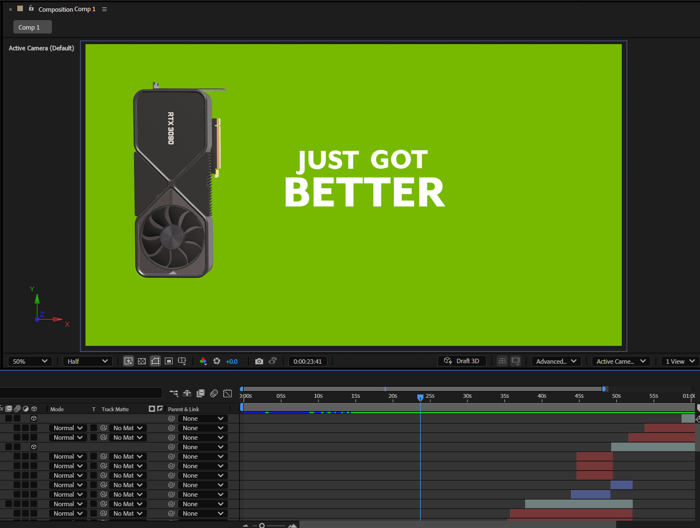Open the Composition panel hamburger menu
The image size is (700, 528).
[x=104, y=9]
